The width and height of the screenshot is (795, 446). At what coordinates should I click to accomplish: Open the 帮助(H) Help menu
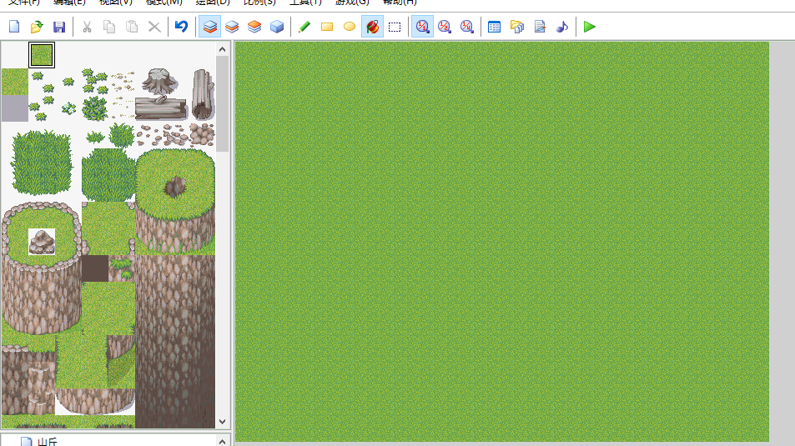click(x=400, y=2)
